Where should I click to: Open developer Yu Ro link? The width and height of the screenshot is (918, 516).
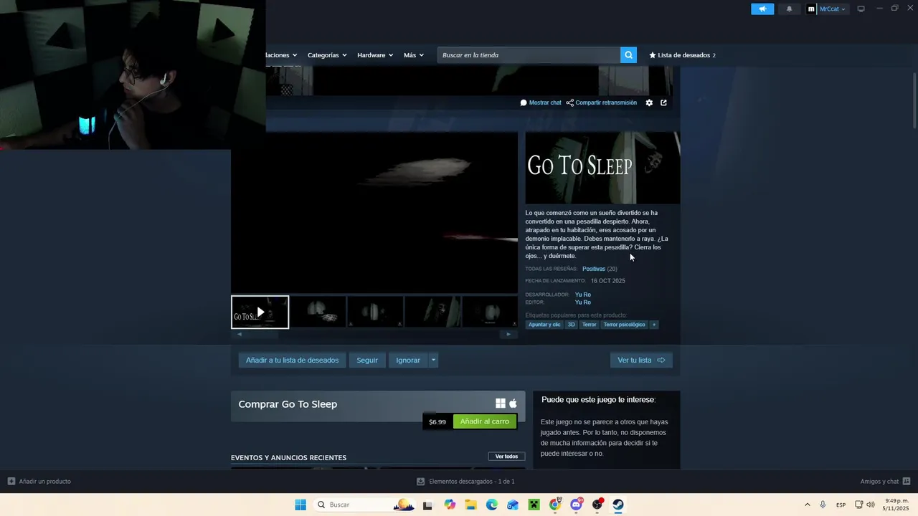point(582,295)
